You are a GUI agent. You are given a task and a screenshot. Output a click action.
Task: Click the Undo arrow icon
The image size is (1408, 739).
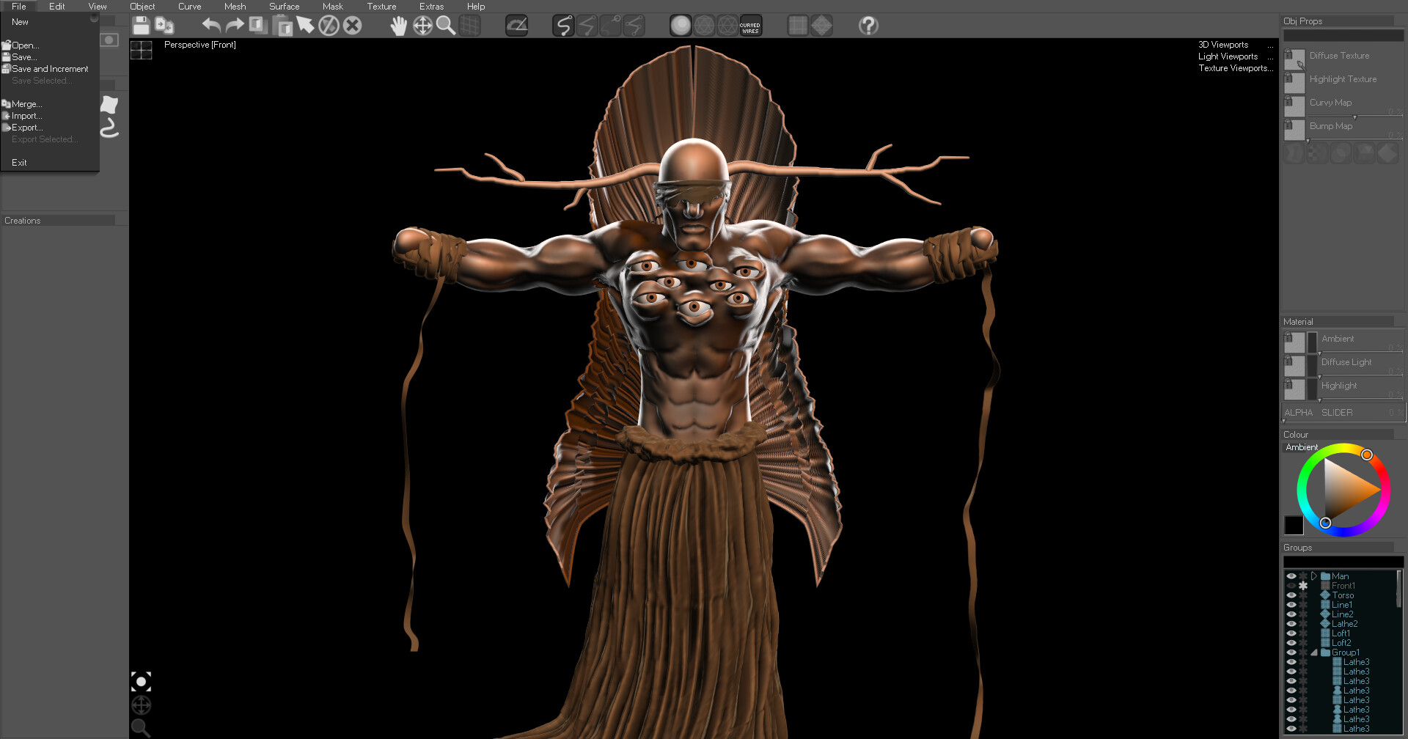click(211, 24)
